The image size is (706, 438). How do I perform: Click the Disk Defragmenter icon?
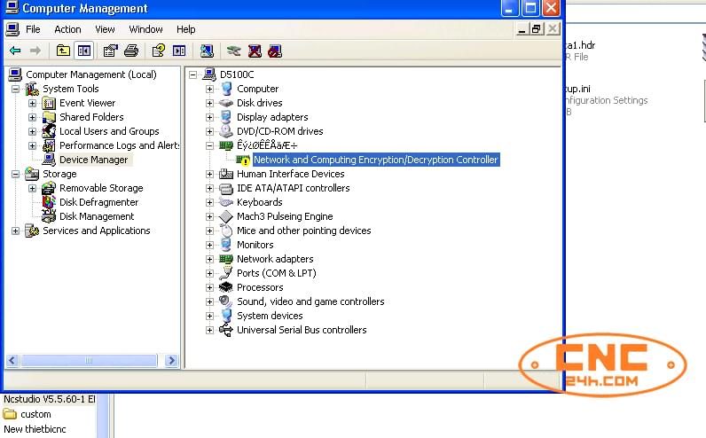point(49,202)
